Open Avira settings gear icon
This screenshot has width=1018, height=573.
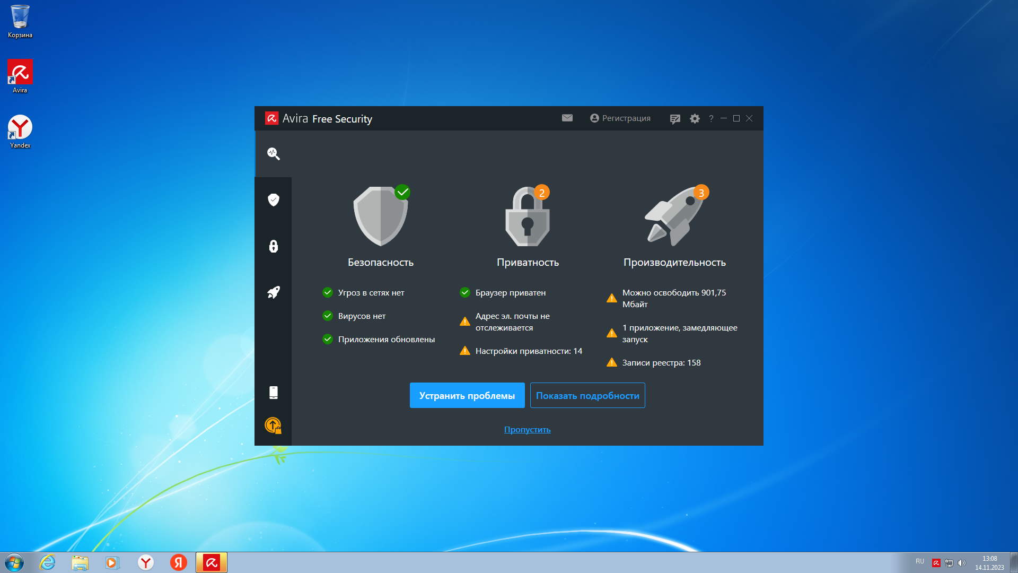point(695,119)
